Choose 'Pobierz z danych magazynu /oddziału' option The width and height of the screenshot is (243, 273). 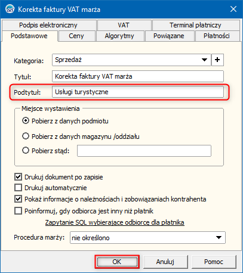pos(26,136)
